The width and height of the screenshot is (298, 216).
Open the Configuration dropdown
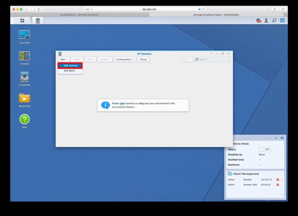(x=125, y=59)
